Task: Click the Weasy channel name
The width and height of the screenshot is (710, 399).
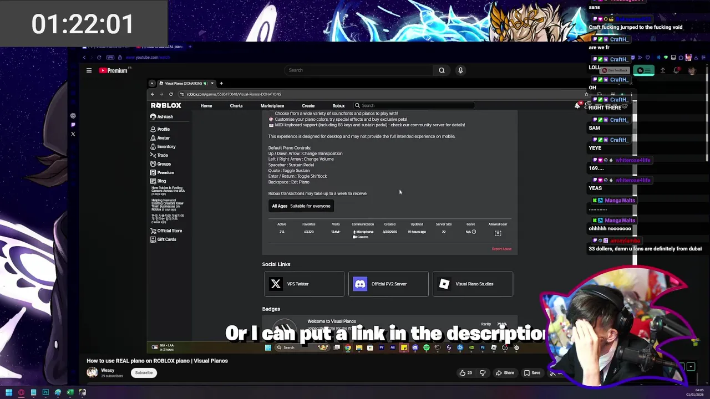Action: point(108,370)
